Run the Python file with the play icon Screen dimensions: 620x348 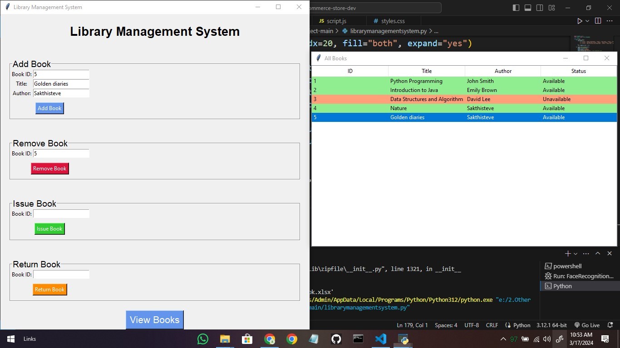point(580,21)
